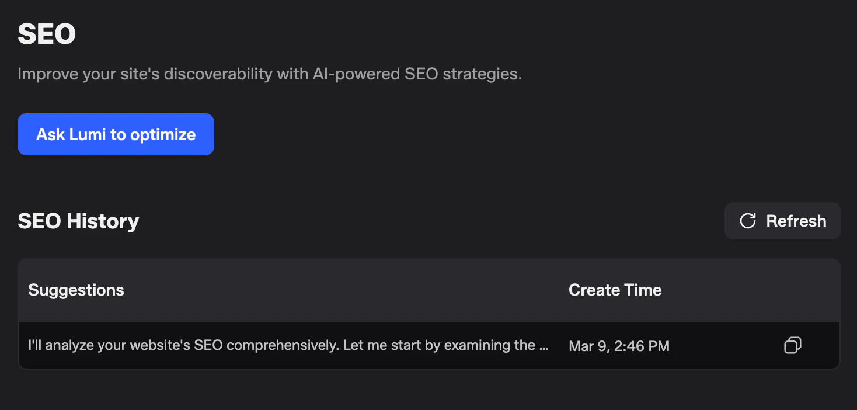Click the Ask Lumi to optimize button
The image size is (857, 410).
(x=116, y=134)
